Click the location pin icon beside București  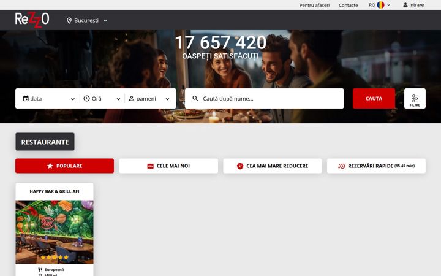click(69, 21)
